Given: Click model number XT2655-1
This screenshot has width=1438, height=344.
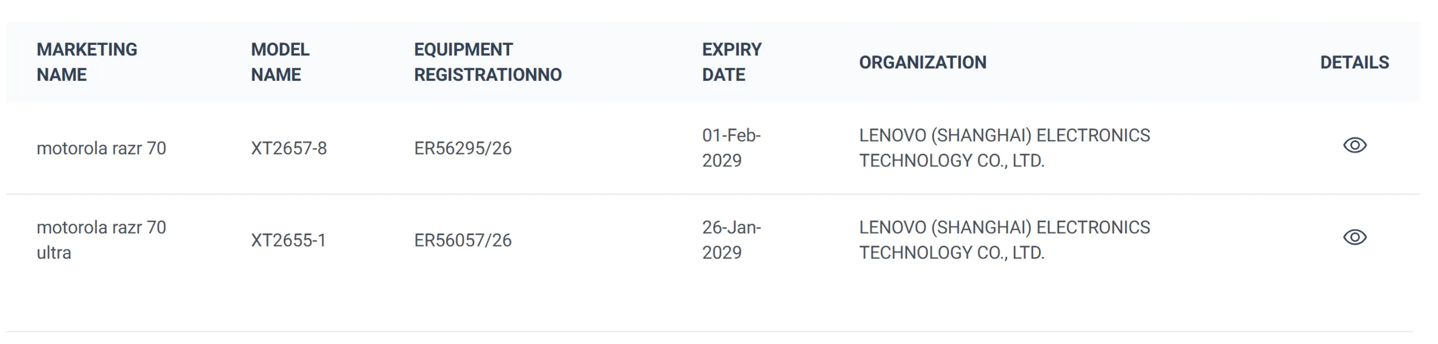Looking at the screenshot, I should tap(288, 240).
